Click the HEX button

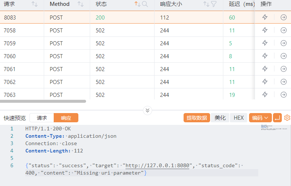pos(238,118)
